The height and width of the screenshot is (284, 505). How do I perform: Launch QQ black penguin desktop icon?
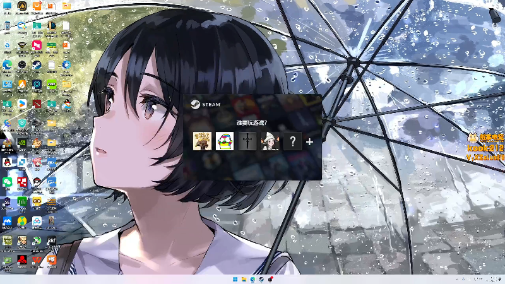click(7, 162)
